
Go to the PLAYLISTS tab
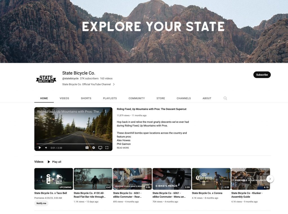click(x=110, y=98)
